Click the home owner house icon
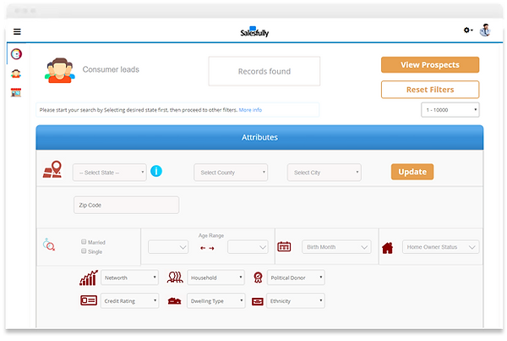Screen dimensions: 507x341 pyautogui.click(x=387, y=248)
